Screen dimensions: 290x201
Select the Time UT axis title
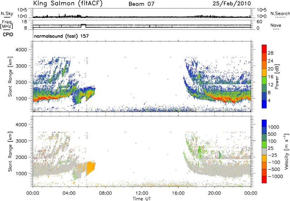(142, 199)
